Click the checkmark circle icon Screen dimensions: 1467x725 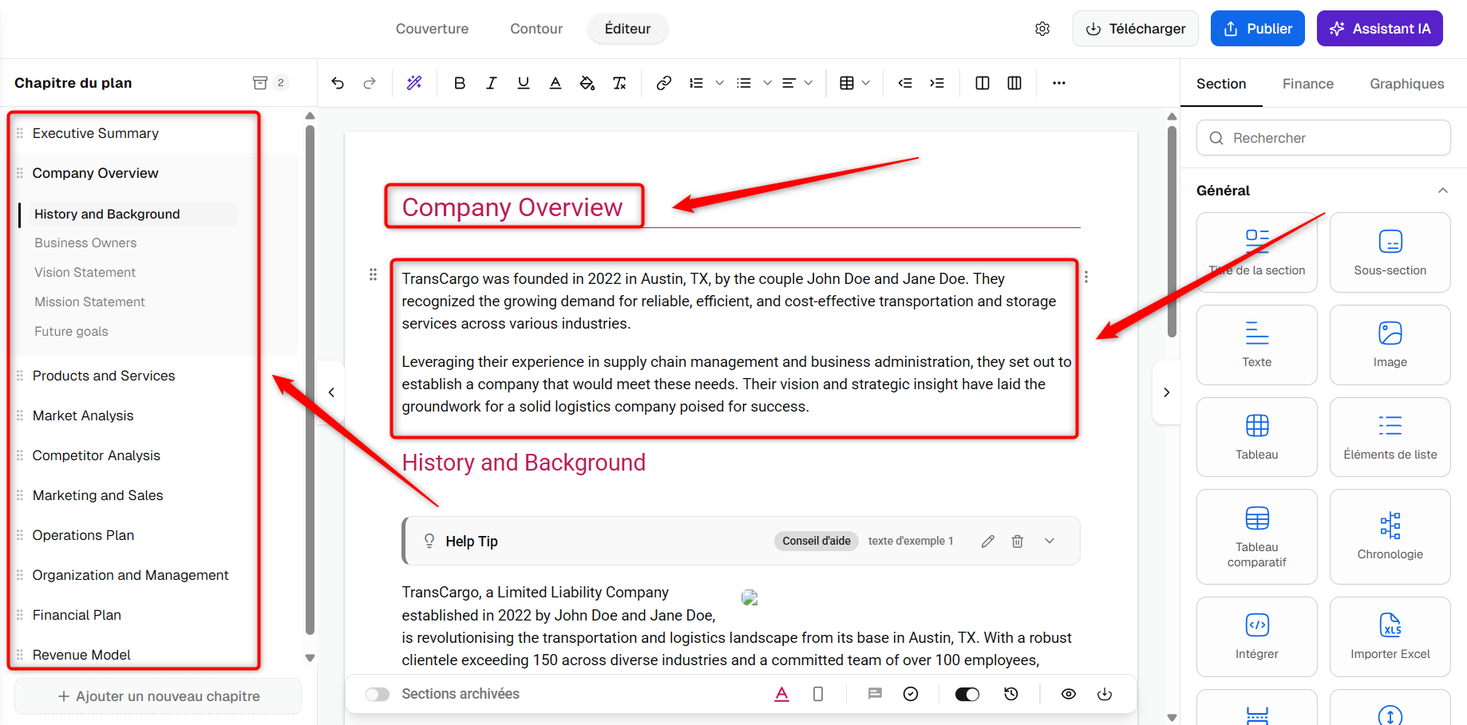pos(911,694)
